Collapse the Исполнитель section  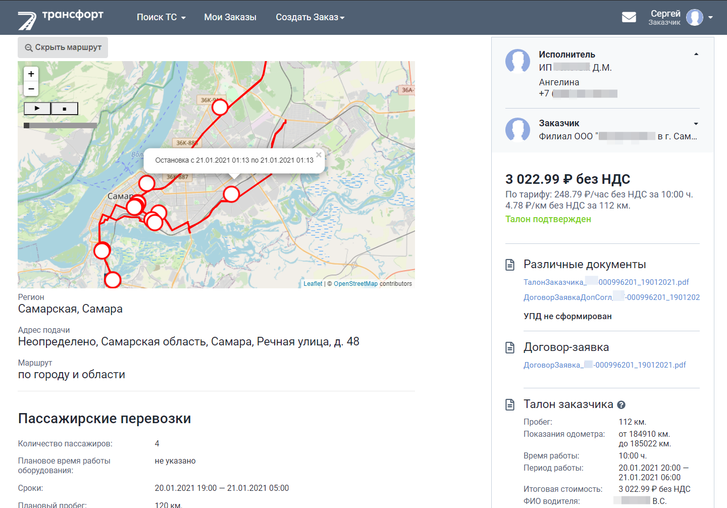[x=696, y=55]
